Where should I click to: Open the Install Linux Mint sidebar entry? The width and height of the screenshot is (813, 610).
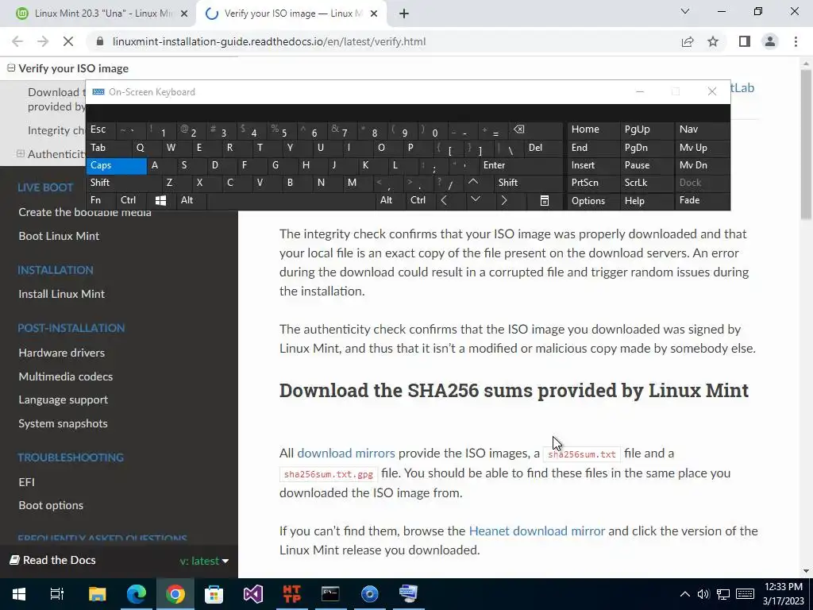(x=61, y=294)
